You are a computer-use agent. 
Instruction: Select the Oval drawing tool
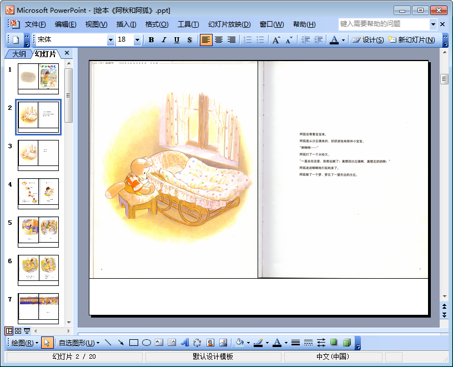point(147,343)
